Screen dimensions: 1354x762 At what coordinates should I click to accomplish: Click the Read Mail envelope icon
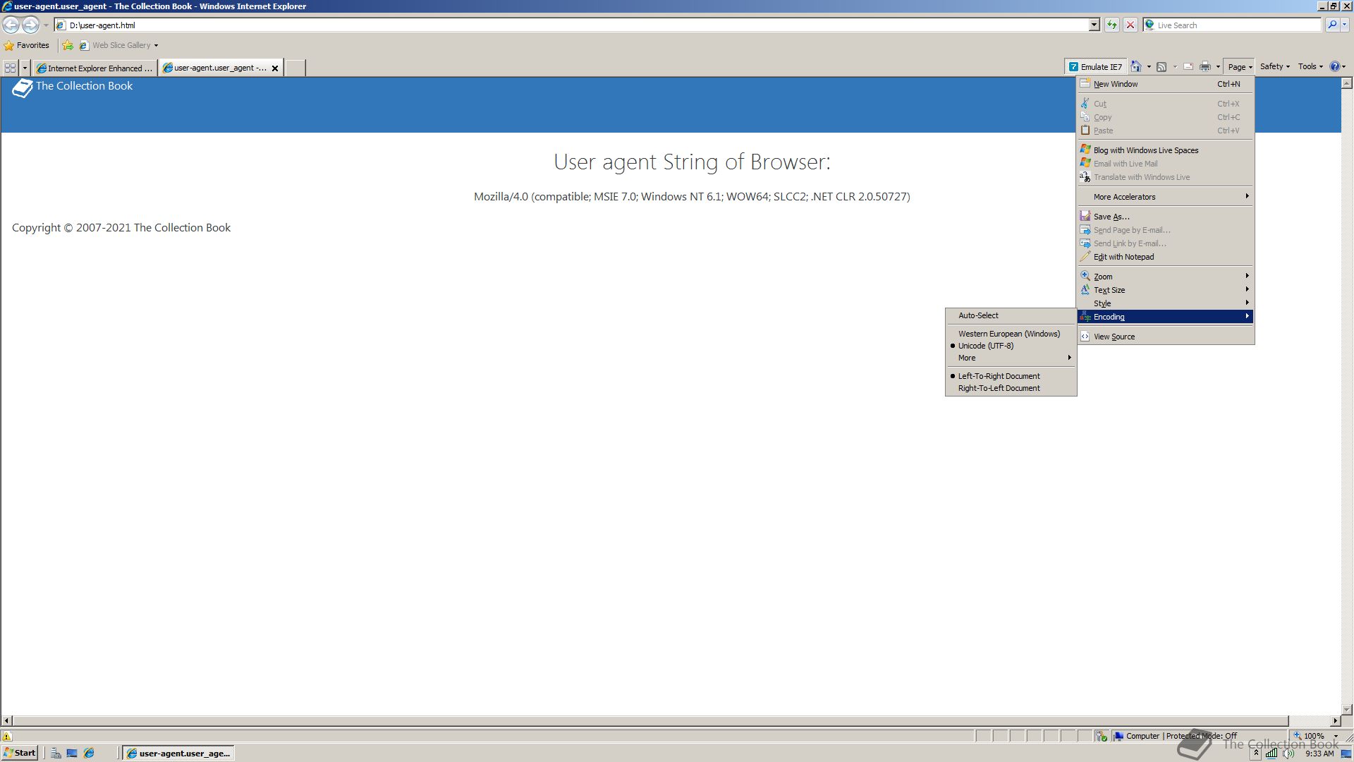pyautogui.click(x=1188, y=67)
